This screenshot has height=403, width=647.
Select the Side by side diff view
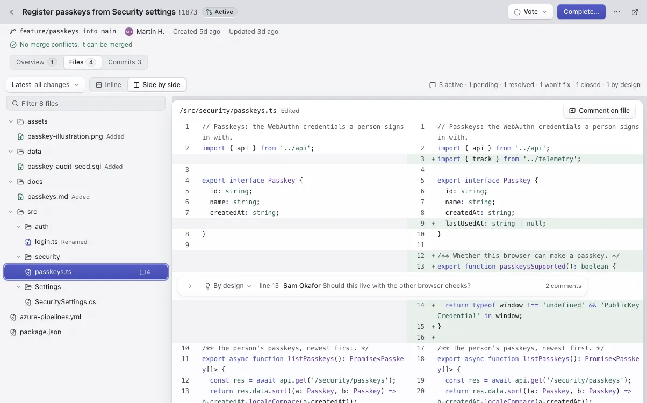tap(157, 85)
